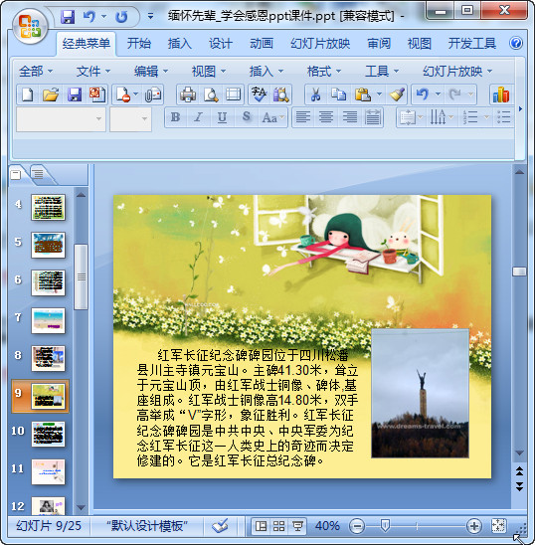This screenshot has height=545, width=535.
Task: Open the 开发工具 ribbon tab
Action: 471,44
